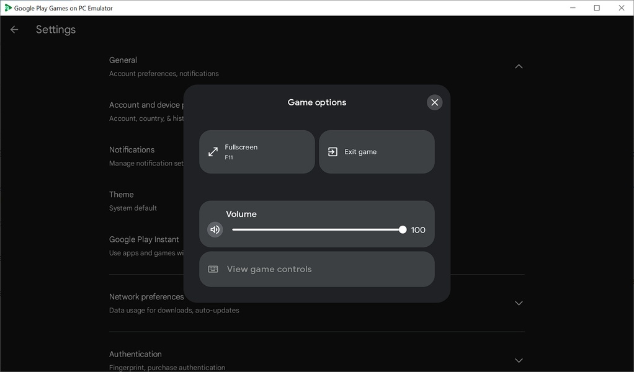Mute volume using the speaker icon
Viewport: 634px width, 372px height.
215,229
